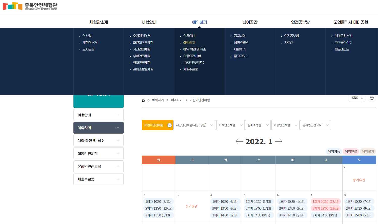Click 체험수료증 submenu link in mega menu
This screenshot has width=378, height=224.
click(x=191, y=69)
